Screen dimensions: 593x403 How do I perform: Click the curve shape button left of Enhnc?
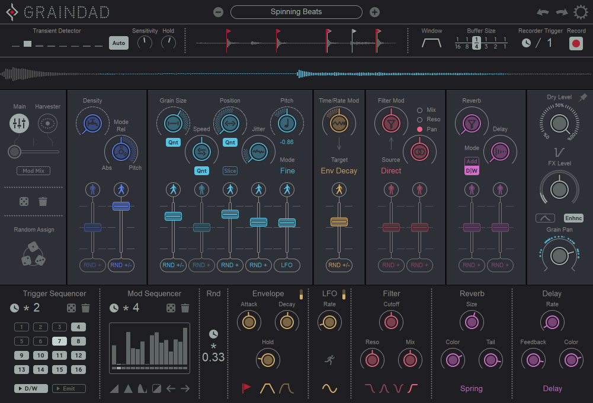coord(545,218)
